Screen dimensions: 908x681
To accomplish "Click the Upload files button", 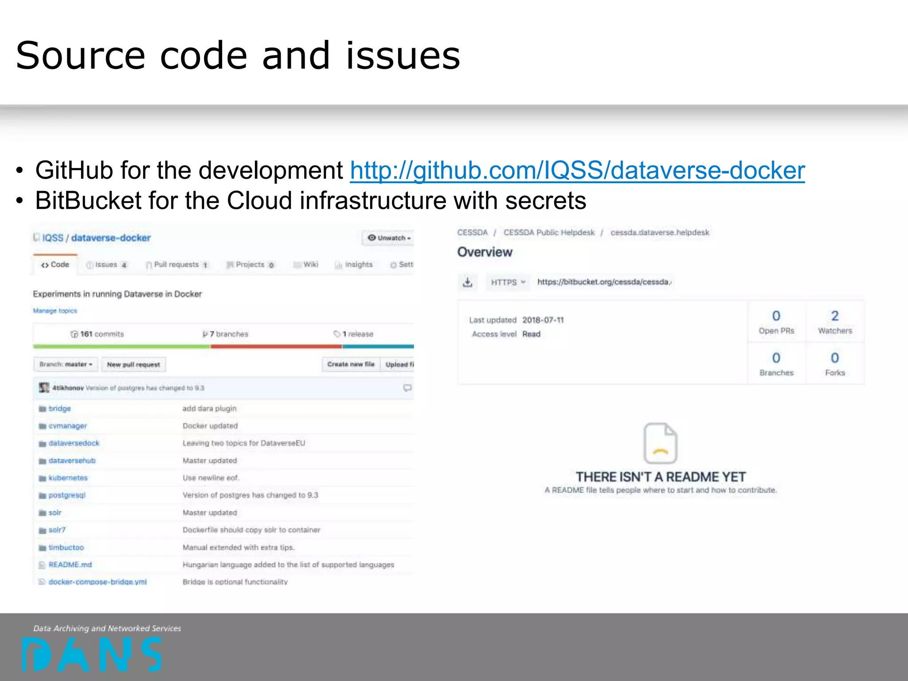I will click(x=398, y=364).
